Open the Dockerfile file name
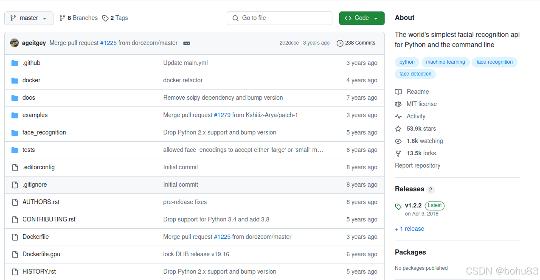This screenshot has height=280, width=540. tap(36, 237)
